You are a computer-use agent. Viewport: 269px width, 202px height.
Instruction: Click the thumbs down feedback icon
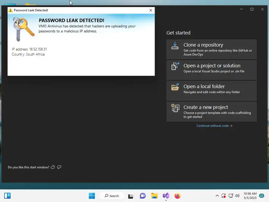59,167
